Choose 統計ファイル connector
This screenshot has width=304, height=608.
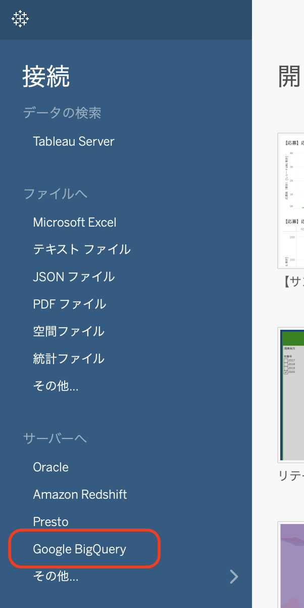tap(69, 359)
